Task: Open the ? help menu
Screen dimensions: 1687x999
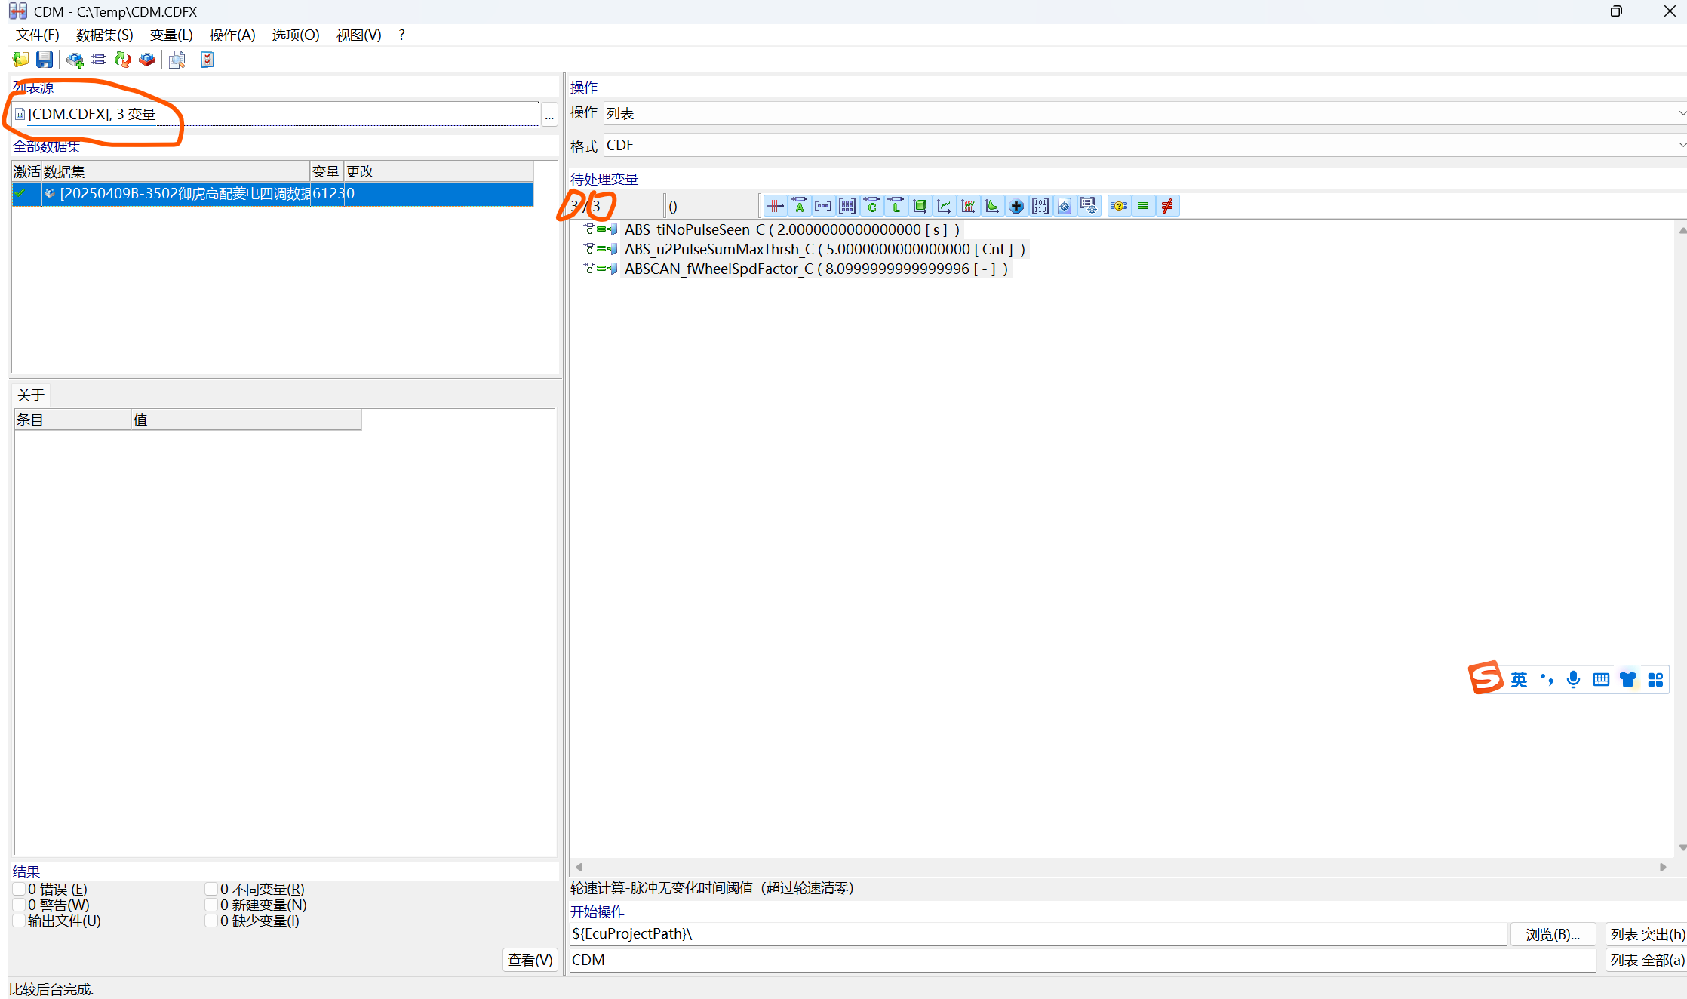Action: pos(402,35)
